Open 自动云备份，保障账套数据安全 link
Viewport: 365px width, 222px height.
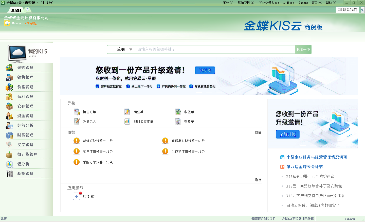click(x=313, y=205)
